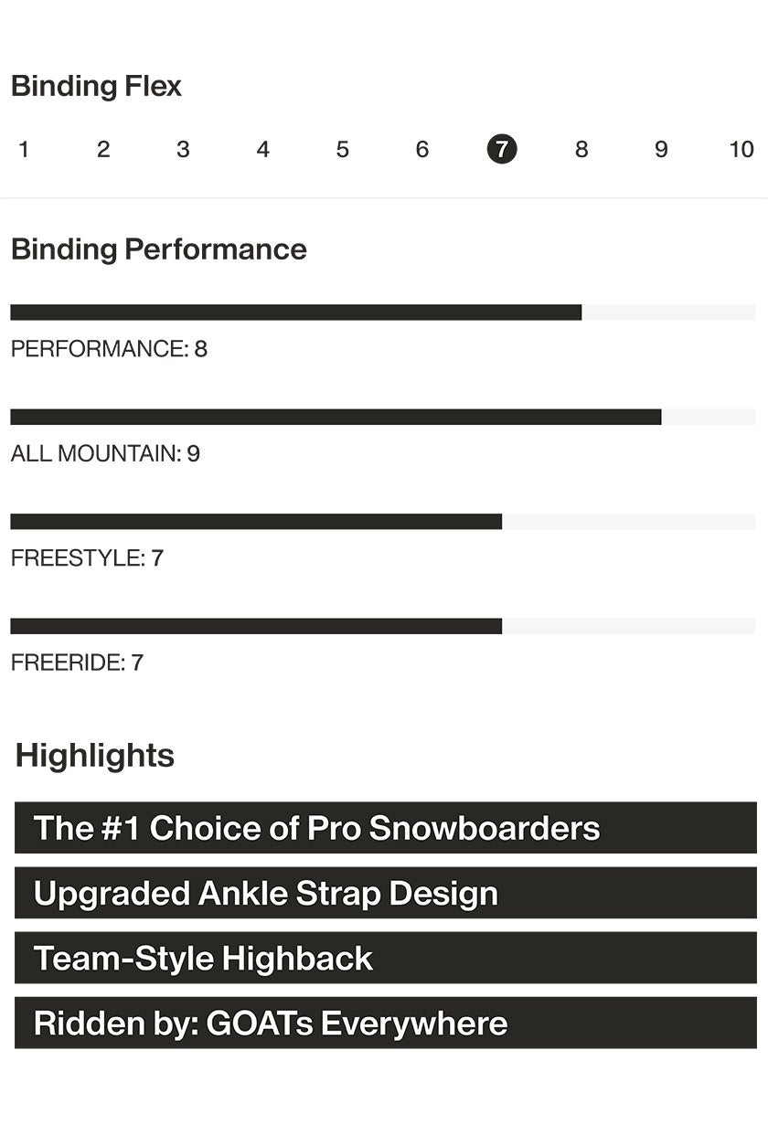Click the Freestyle rating bar
The height and width of the screenshot is (1124, 768).
coord(383,522)
